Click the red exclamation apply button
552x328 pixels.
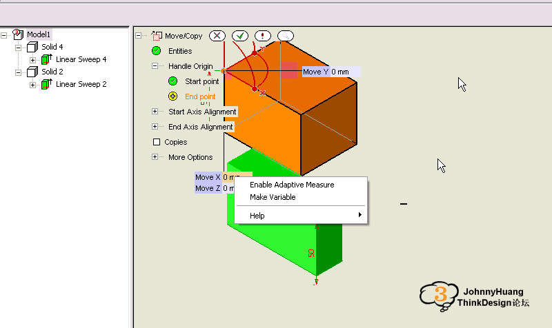[263, 36]
